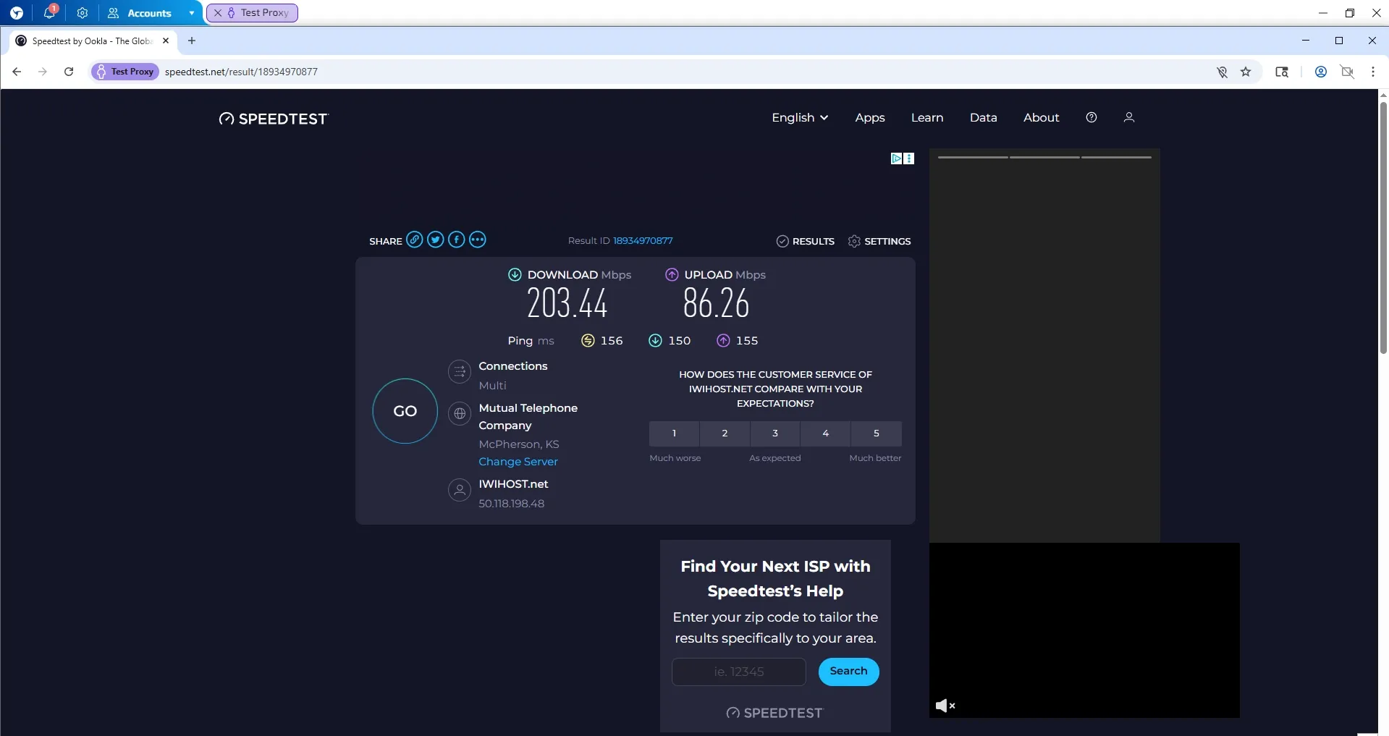Copy the result link via share link icon
The image size is (1389, 736).
414,240
